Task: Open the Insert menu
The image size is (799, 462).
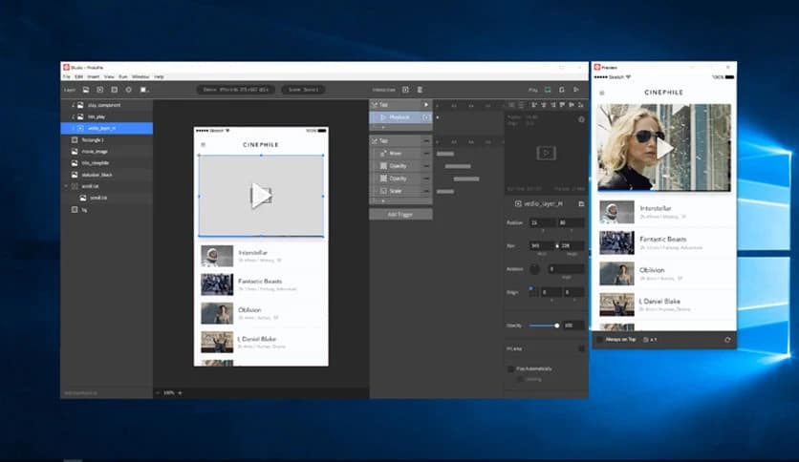Action: (94, 76)
